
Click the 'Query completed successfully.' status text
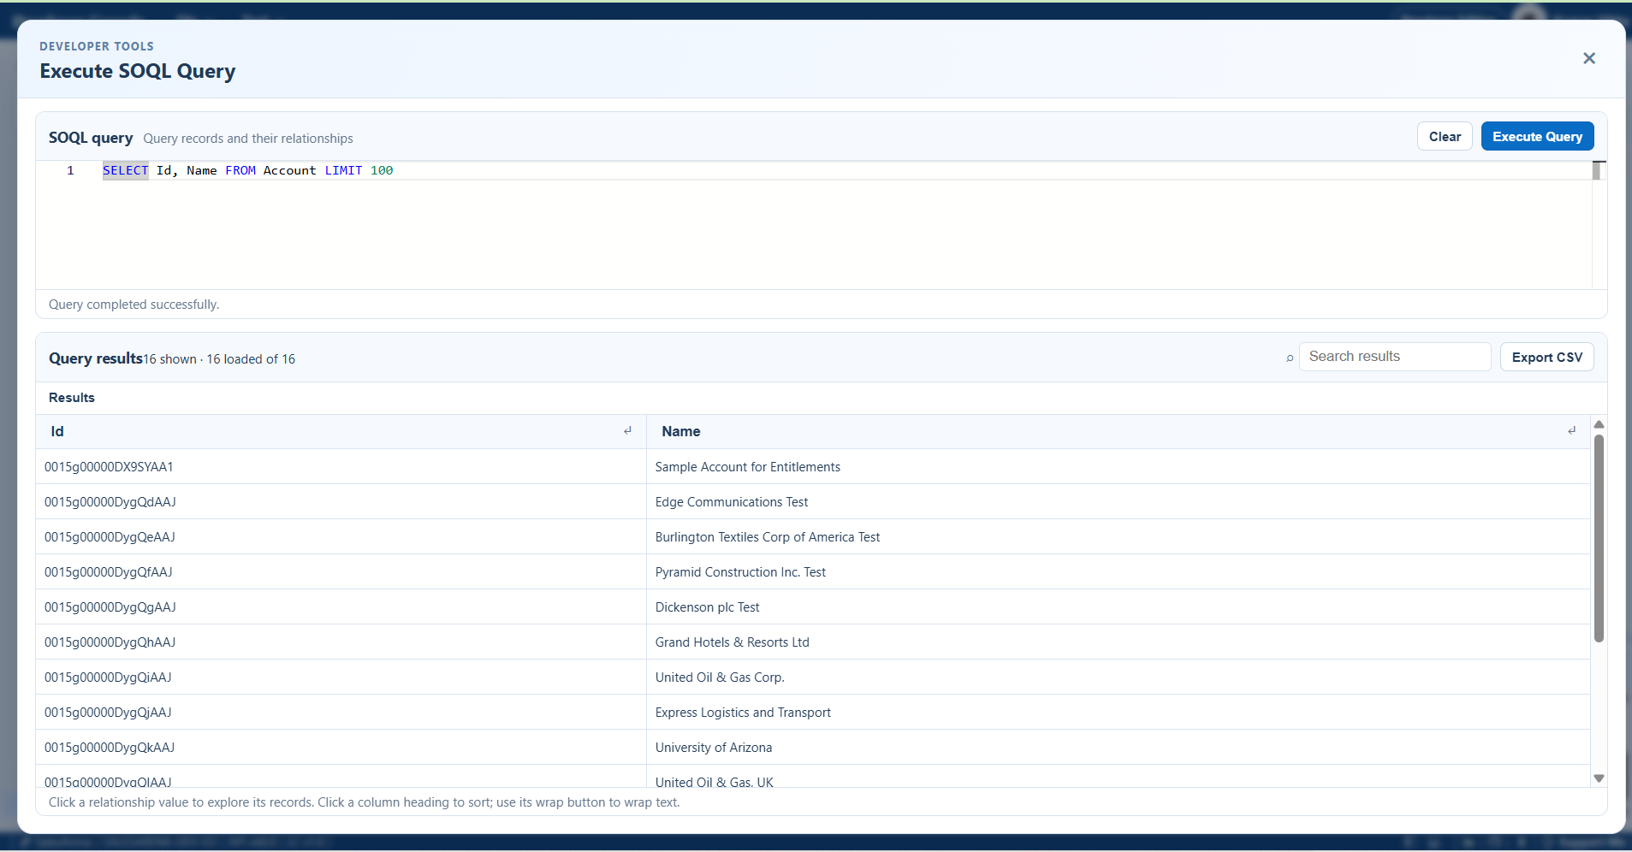click(x=134, y=305)
